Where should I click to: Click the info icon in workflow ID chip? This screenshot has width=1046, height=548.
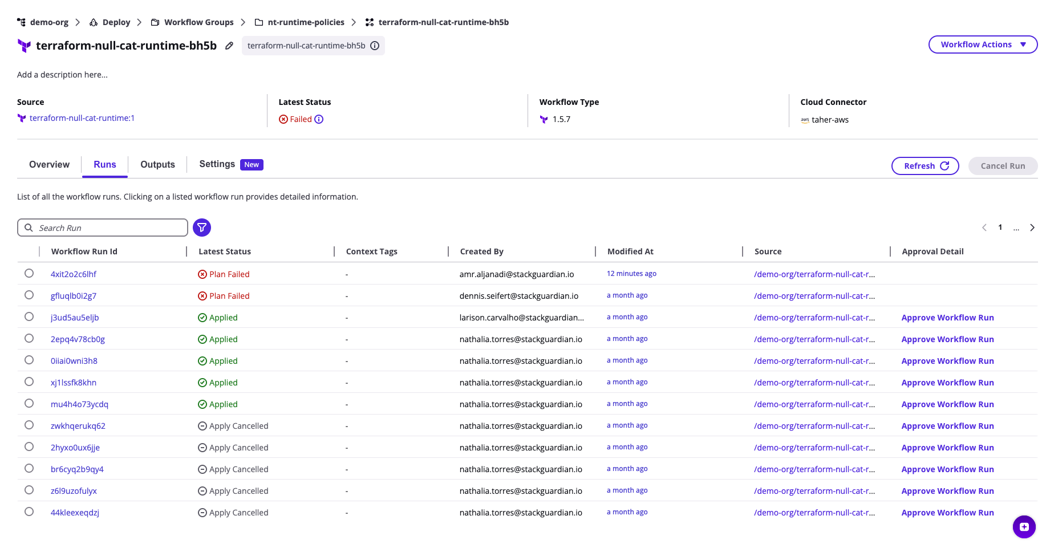tap(375, 46)
